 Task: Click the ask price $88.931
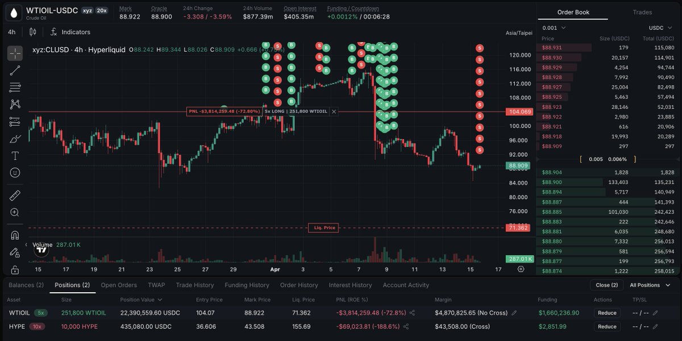point(552,48)
